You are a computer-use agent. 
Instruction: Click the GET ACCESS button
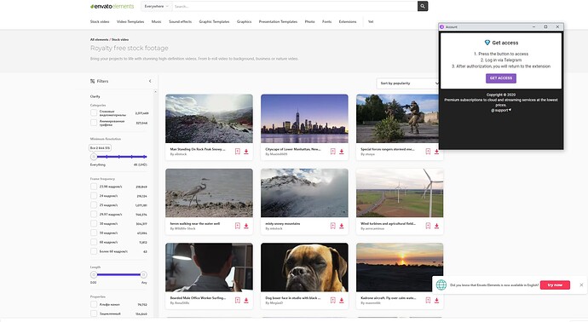[501, 78]
